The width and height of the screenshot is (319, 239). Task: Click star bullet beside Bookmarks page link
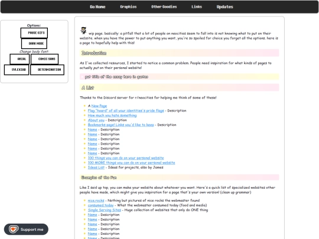coord(84,125)
